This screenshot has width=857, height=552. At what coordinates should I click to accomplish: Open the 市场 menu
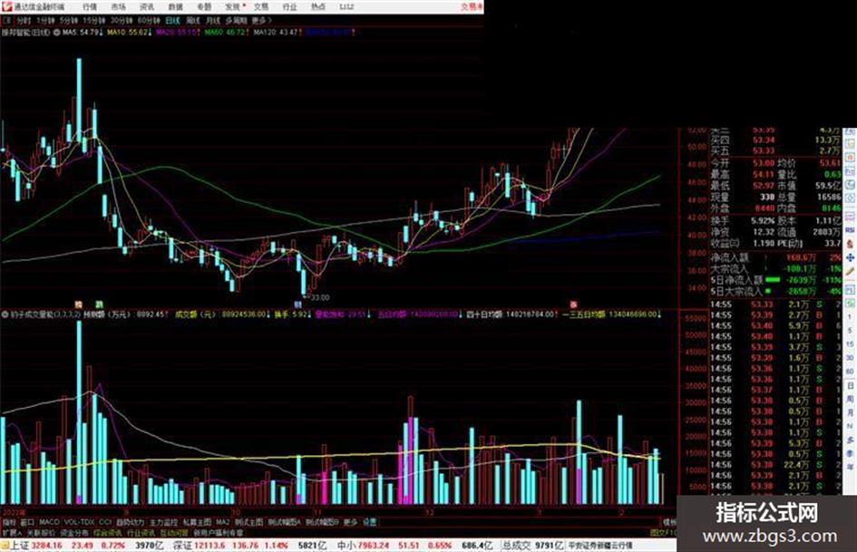coord(118,7)
